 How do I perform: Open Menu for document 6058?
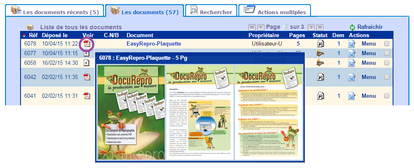pos(369,63)
